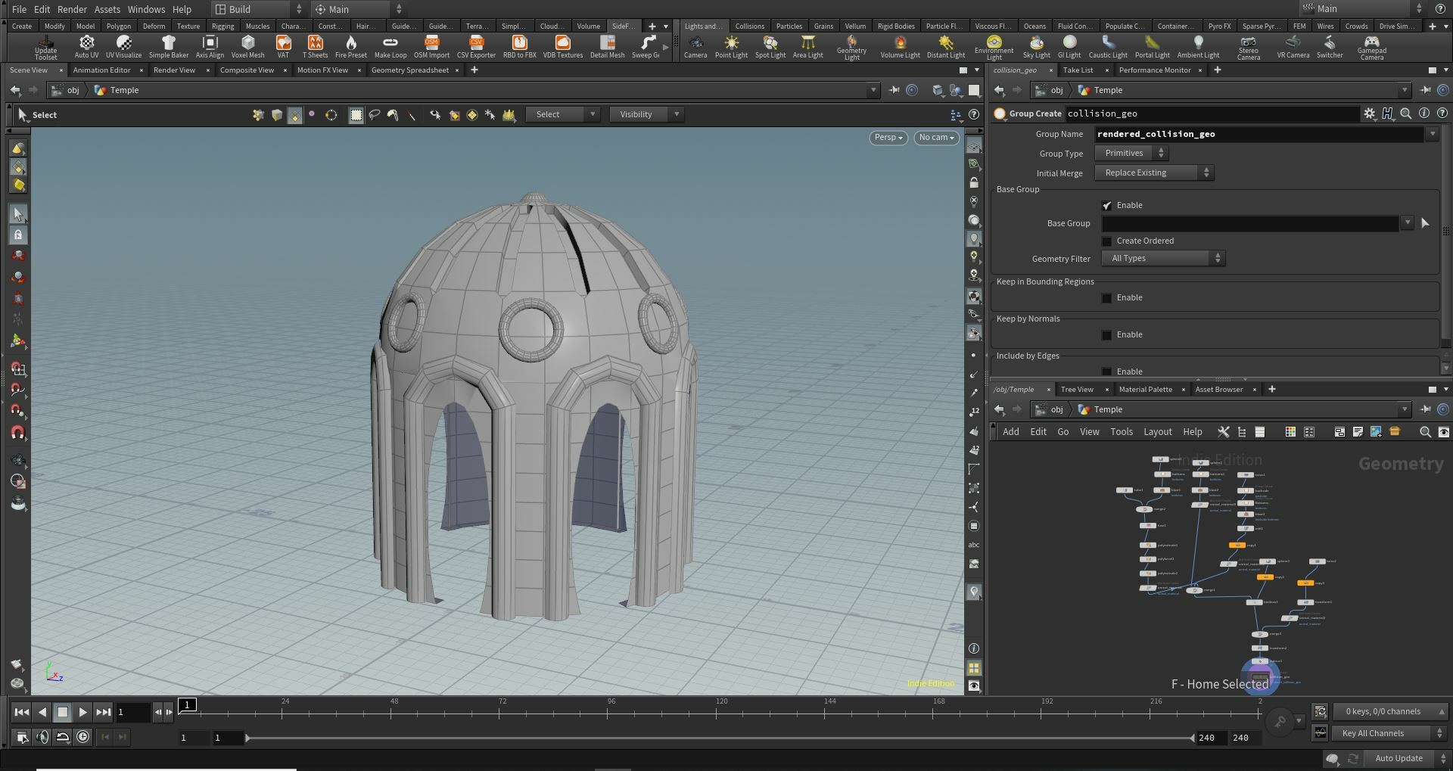Switch to the Geometry Spreadsheet tab

[x=409, y=70]
